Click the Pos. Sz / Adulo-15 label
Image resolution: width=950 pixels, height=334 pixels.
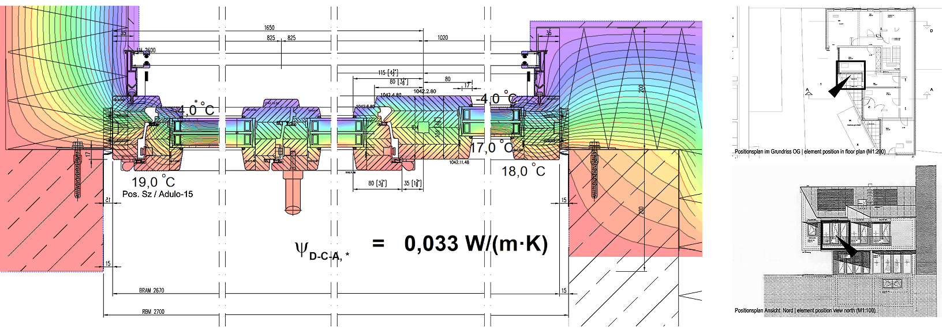pos(158,195)
